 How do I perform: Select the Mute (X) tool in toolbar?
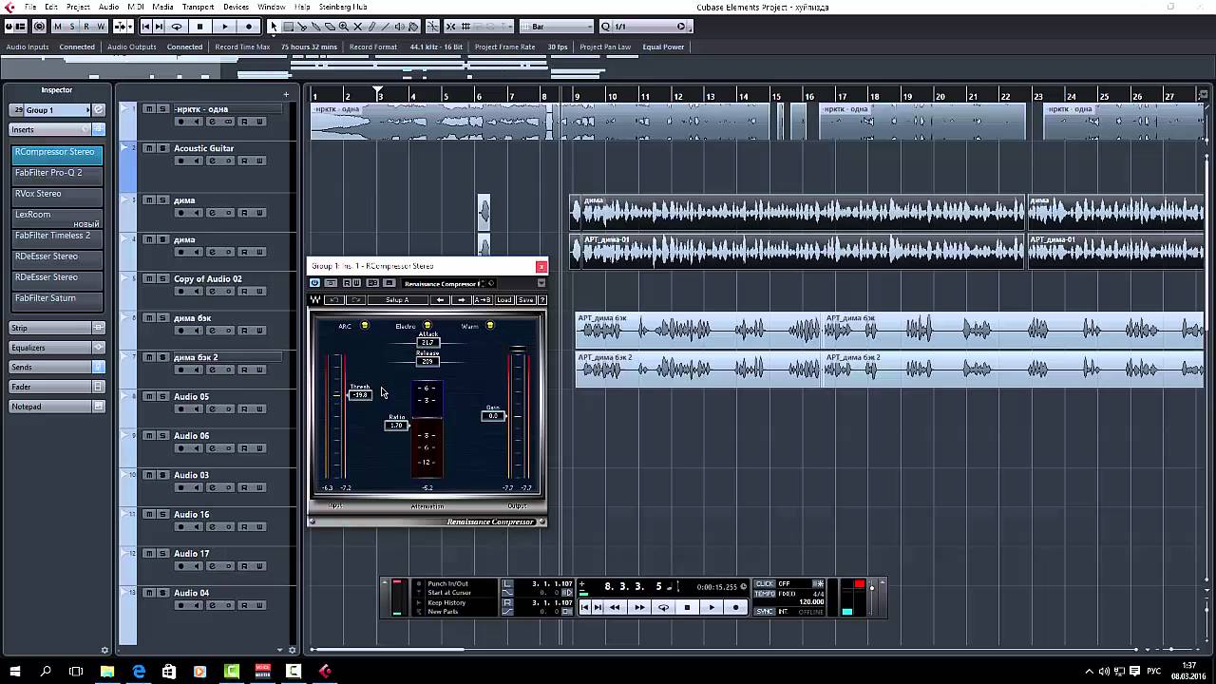(358, 27)
